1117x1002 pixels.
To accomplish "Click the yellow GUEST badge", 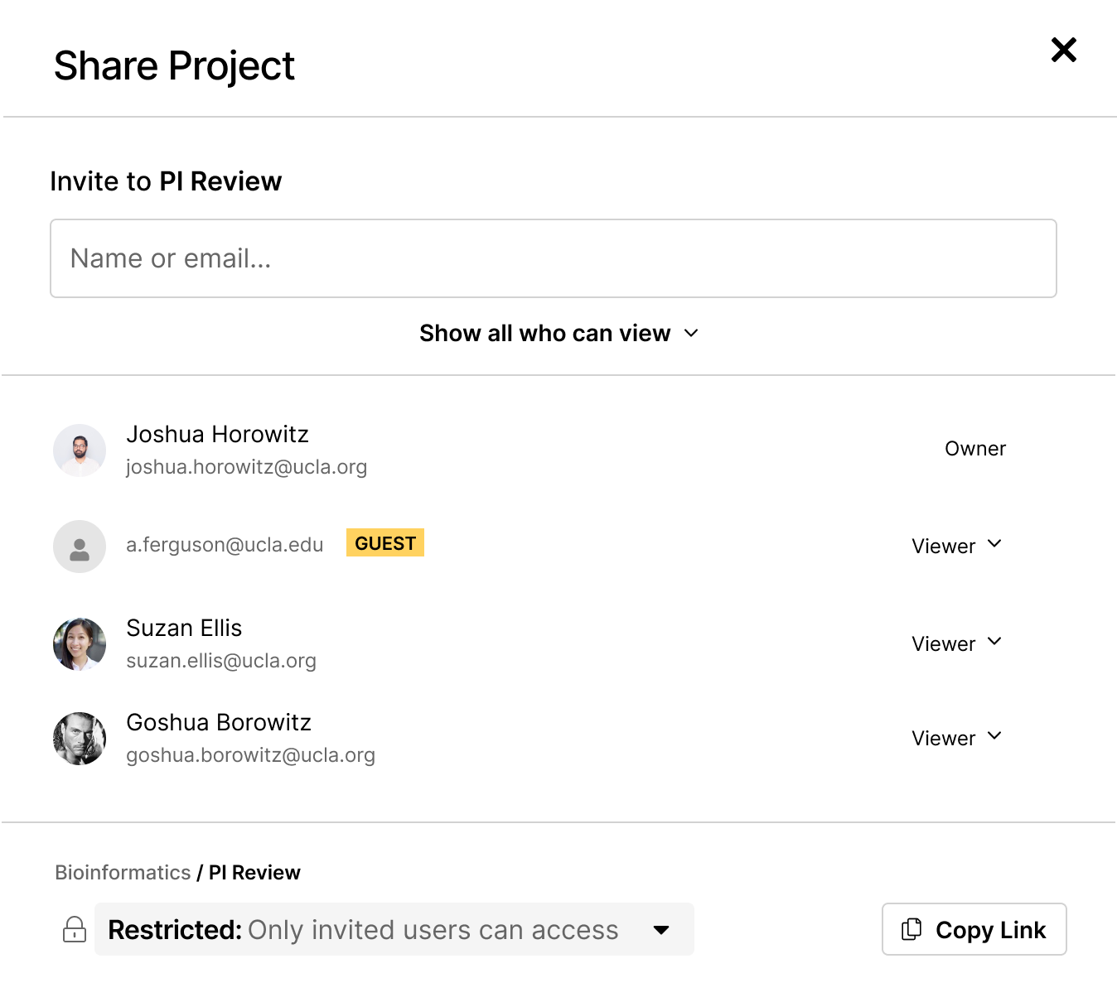I will coord(384,543).
